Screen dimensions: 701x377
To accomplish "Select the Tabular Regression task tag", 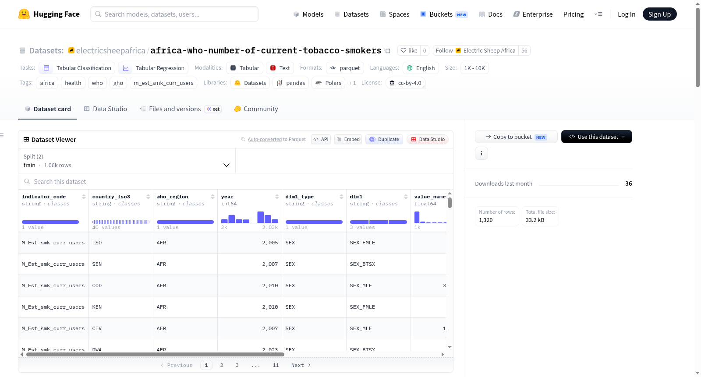I will tap(153, 68).
